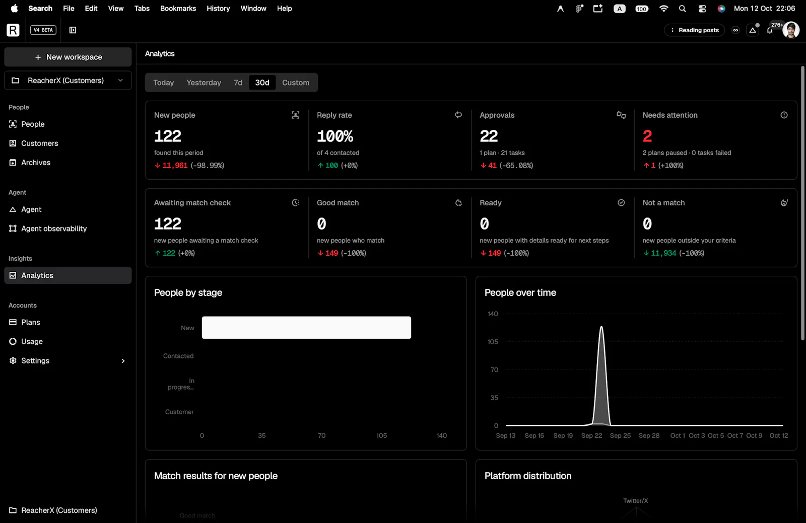Click the Ready checkmark circle icon

[x=621, y=203]
